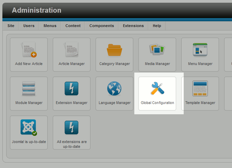Open the Help menu

tap(157, 26)
